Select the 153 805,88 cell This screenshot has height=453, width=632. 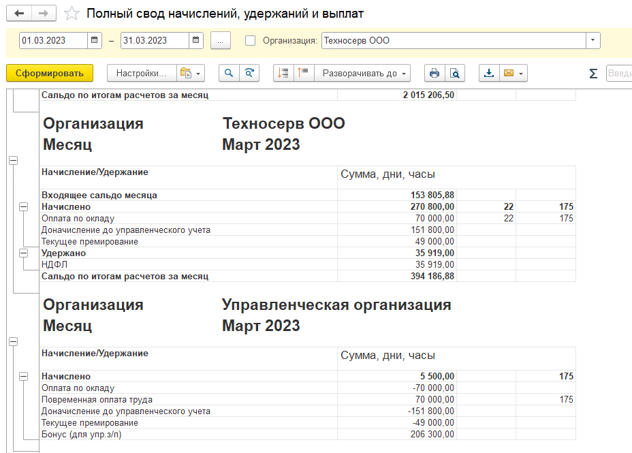point(397,195)
